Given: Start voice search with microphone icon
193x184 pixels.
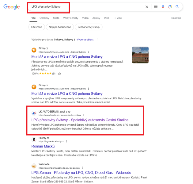Looking at the screenshot, I should pyautogui.click(x=163, y=7).
